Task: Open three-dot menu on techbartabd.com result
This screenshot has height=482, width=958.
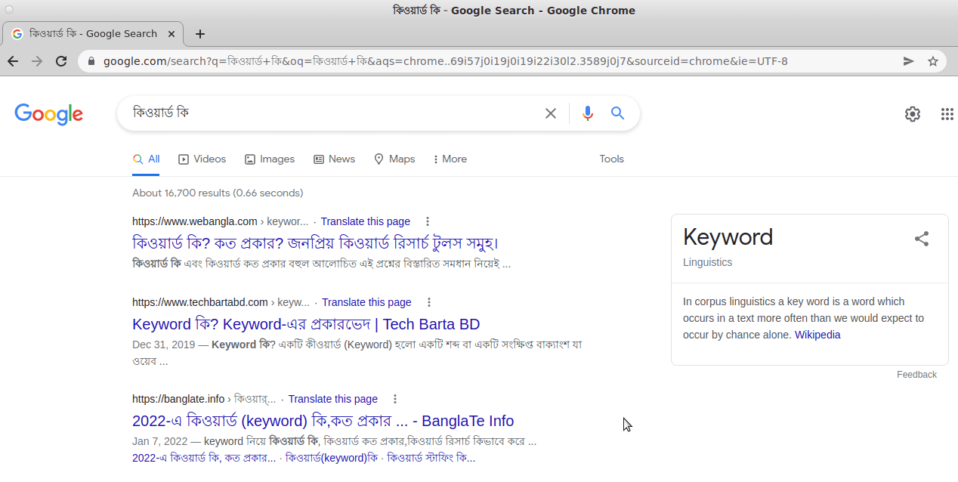Action: click(x=428, y=302)
